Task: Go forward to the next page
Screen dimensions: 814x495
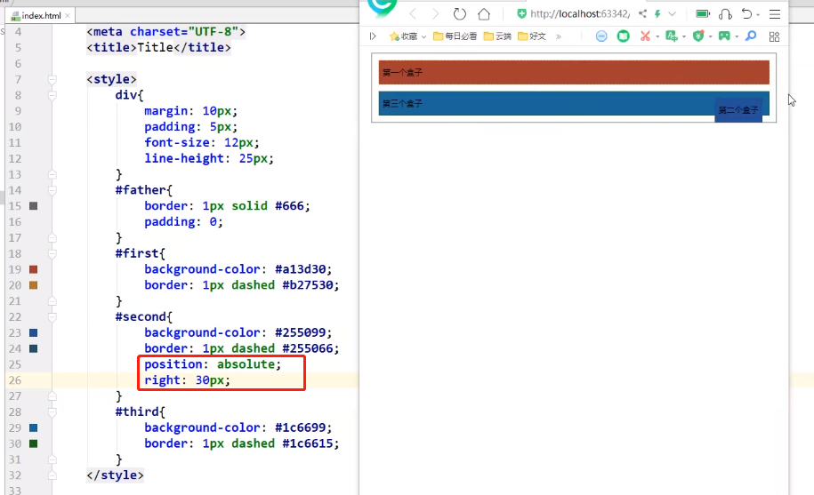Action: point(436,14)
